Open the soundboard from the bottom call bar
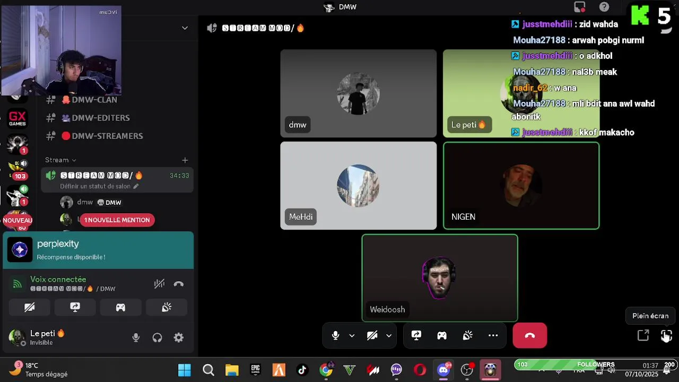Image resolution: width=679 pixels, height=382 pixels. (467, 335)
